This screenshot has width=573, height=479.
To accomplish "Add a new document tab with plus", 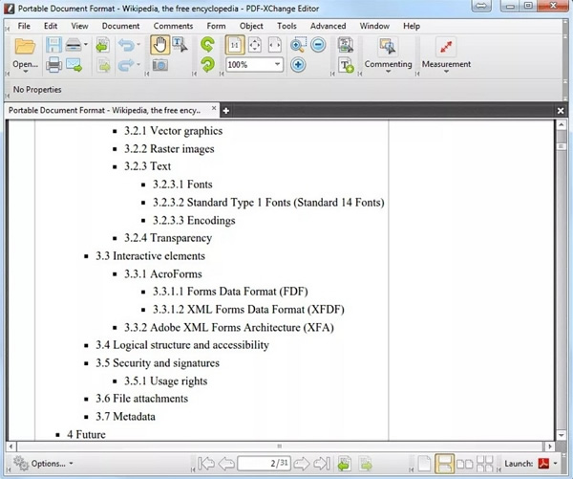I will pyautogui.click(x=225, y=111).
